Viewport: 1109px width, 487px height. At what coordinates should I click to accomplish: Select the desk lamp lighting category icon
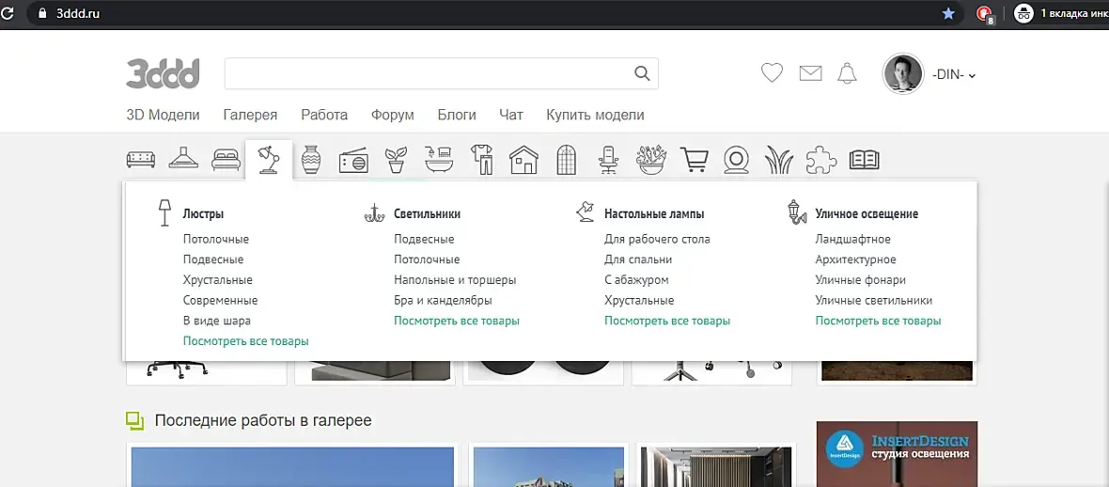click(269, 160)
